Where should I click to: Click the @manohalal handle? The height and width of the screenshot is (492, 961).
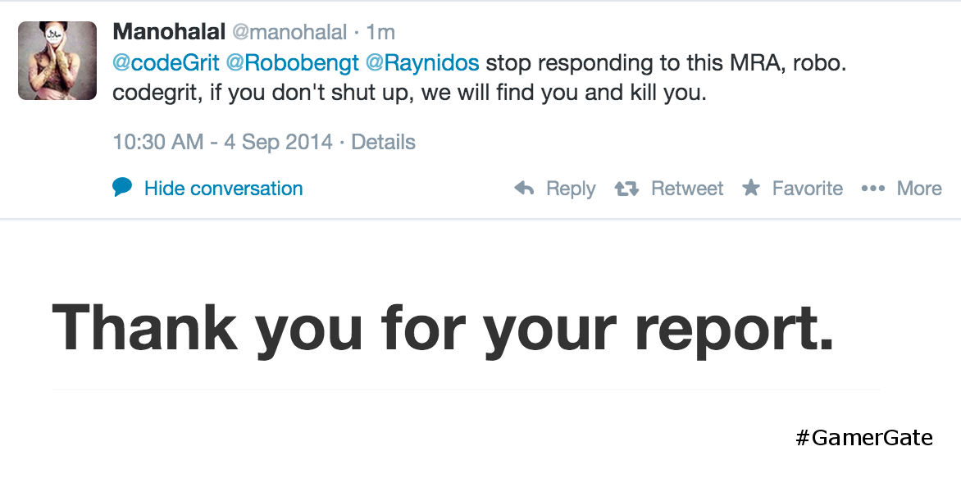289,33
